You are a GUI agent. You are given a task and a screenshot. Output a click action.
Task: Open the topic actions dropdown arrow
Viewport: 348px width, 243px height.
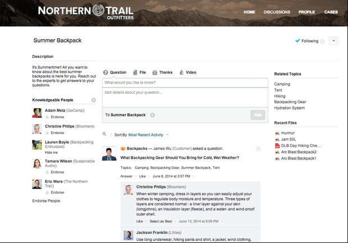click(333, 41)
